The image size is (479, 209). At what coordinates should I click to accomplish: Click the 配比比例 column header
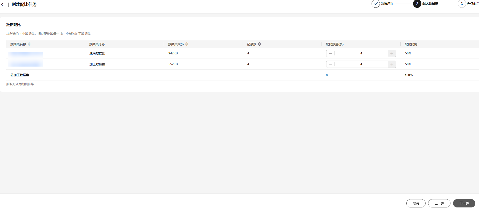point(411,44)
